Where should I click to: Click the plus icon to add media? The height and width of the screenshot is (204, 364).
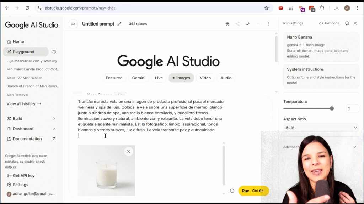point(232,191)
